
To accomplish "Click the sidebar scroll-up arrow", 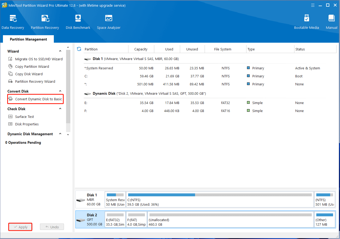I will coord(68,48).
